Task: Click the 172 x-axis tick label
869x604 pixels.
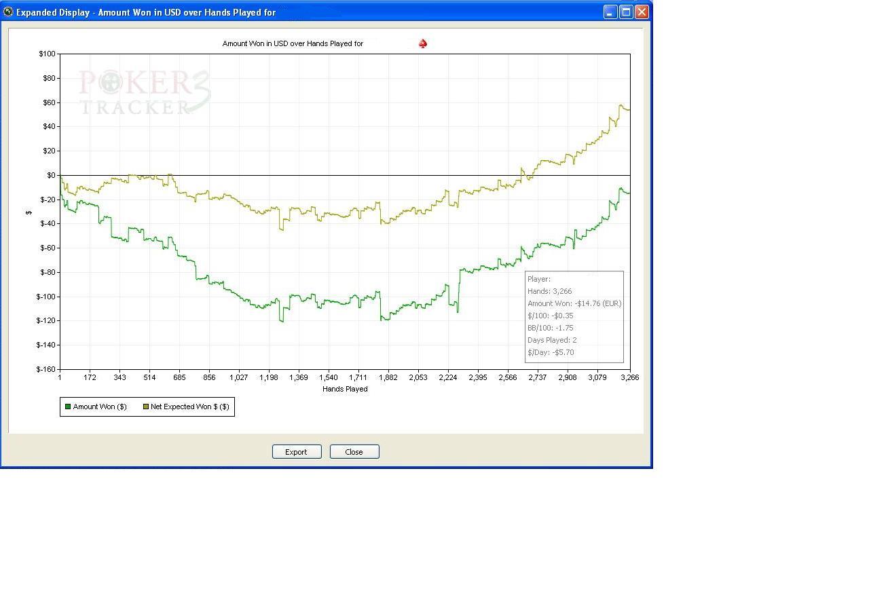Action: 90,377
